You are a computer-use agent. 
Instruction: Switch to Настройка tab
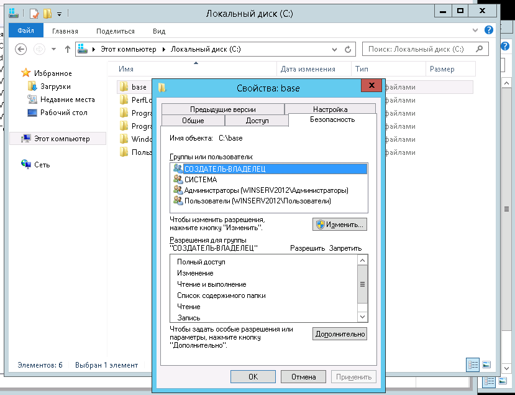pyautogui.click(x=330, y=109)
